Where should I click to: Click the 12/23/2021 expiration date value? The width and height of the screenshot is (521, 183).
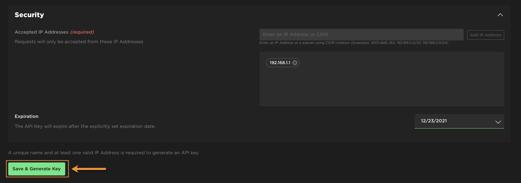[x=434, y=121]
